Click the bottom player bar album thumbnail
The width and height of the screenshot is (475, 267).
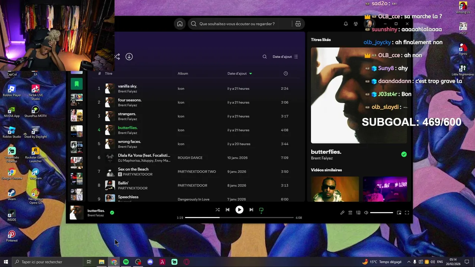coord(77,212)
